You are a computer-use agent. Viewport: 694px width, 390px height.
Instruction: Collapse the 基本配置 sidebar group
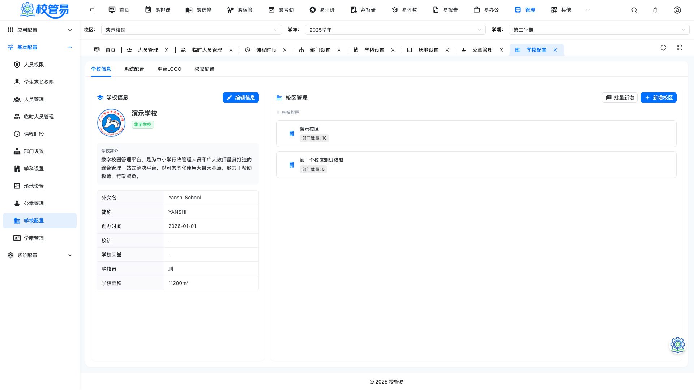tap(40, 47)
